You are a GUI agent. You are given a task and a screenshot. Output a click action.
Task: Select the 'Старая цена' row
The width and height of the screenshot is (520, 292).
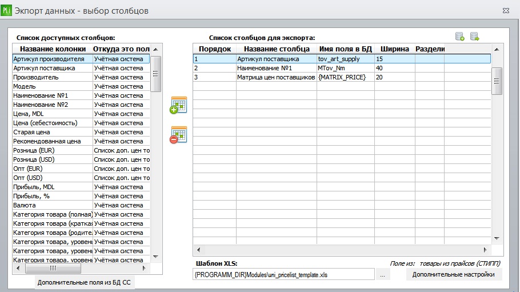pyautogui.click(x=81, y=132)
